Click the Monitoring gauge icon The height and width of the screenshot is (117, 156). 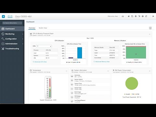[3, 34]
